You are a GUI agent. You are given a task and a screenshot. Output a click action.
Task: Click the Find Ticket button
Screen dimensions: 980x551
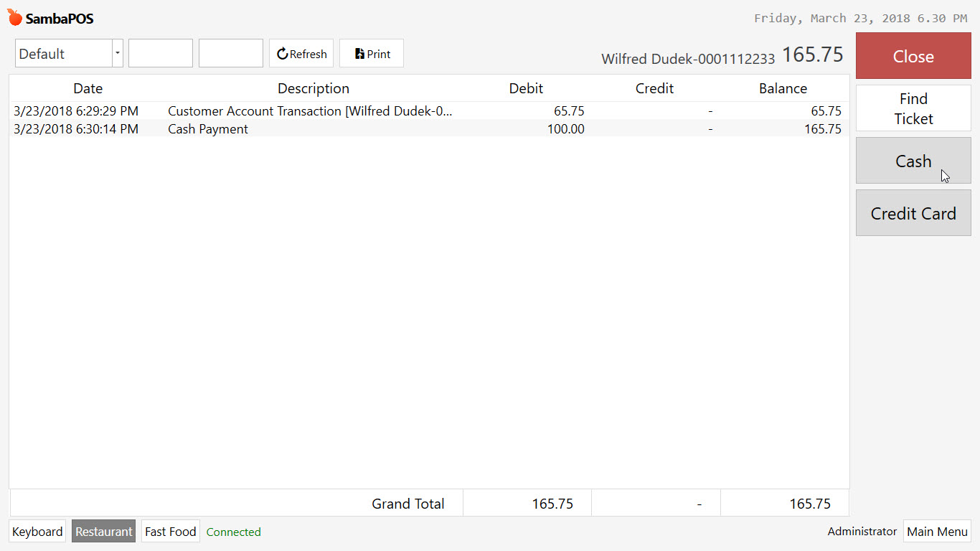(913, 108)
